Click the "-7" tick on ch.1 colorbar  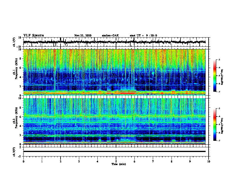pos(219,92)
